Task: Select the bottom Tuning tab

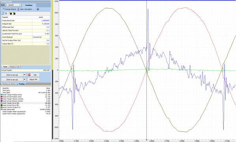Action: pyautogui.click(x=22, y=84)
